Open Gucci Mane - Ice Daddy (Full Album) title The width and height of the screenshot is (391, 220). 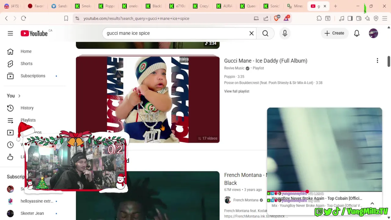coord(265,61)
